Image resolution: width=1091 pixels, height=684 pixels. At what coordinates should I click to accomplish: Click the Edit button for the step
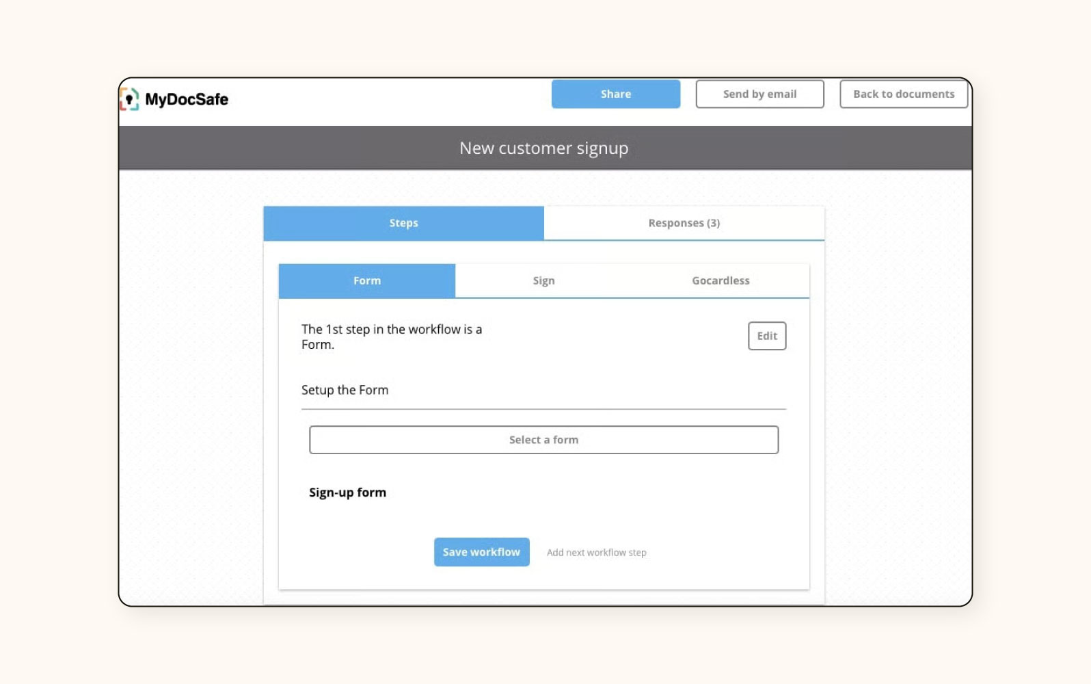[767, 336]
